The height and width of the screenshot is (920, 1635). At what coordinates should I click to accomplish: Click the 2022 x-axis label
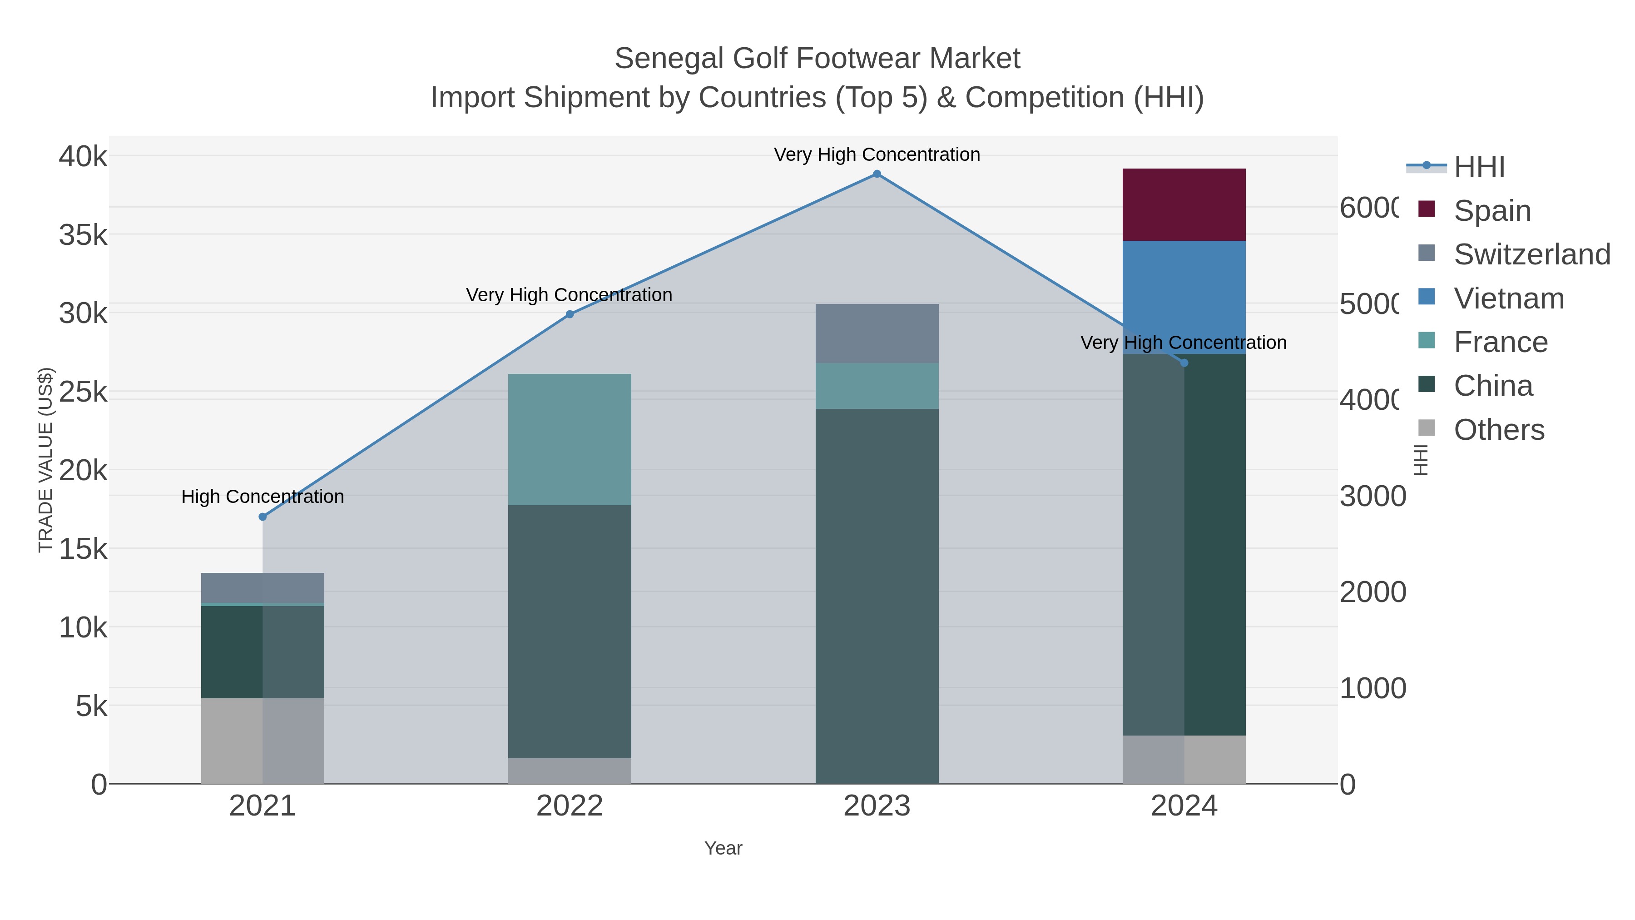click(570, 806)
